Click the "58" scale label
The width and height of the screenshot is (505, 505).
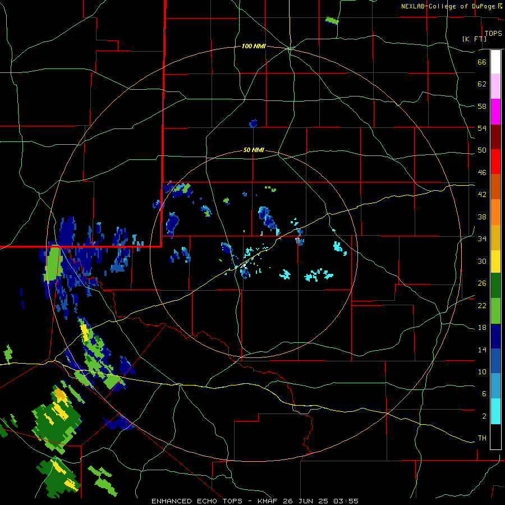click(482, 106)
